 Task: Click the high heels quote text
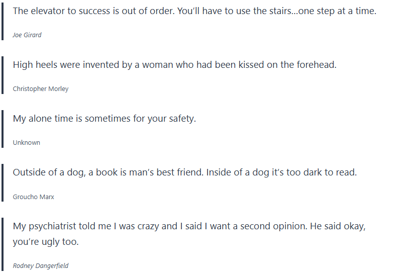coord(174,65)
